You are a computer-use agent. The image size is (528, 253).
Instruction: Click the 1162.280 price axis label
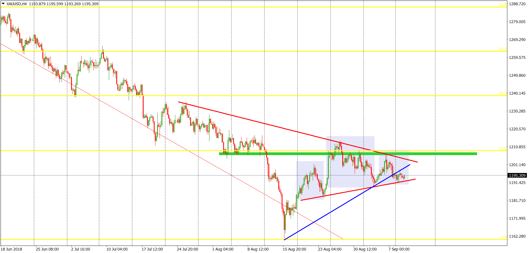coord(517,236)
